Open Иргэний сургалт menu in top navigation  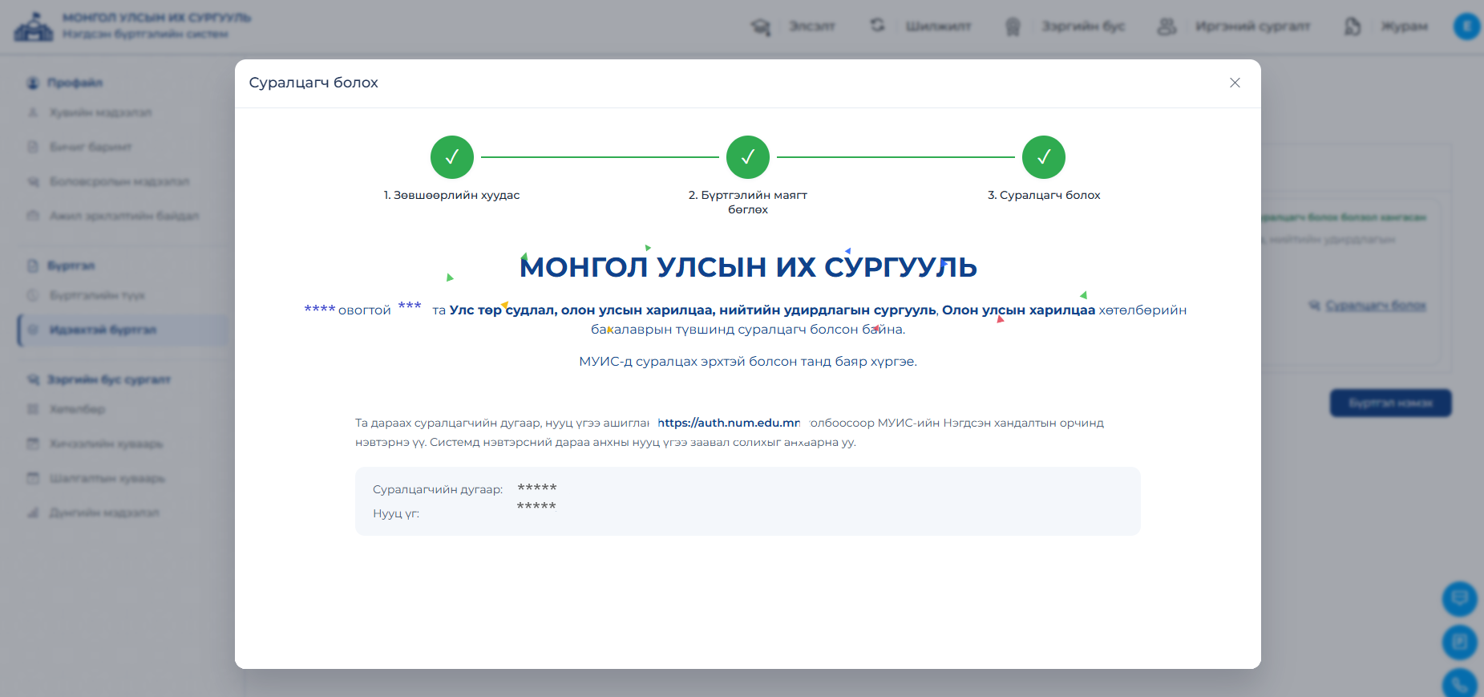[x=1252, y=26]
